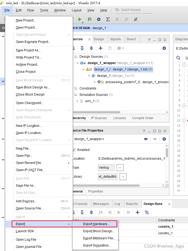Click help icon in Source File Properties

click(144, 131)
